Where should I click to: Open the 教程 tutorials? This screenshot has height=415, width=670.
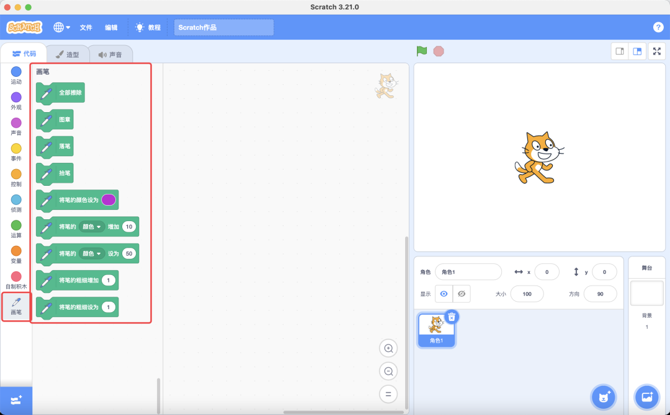coord(148,27)
